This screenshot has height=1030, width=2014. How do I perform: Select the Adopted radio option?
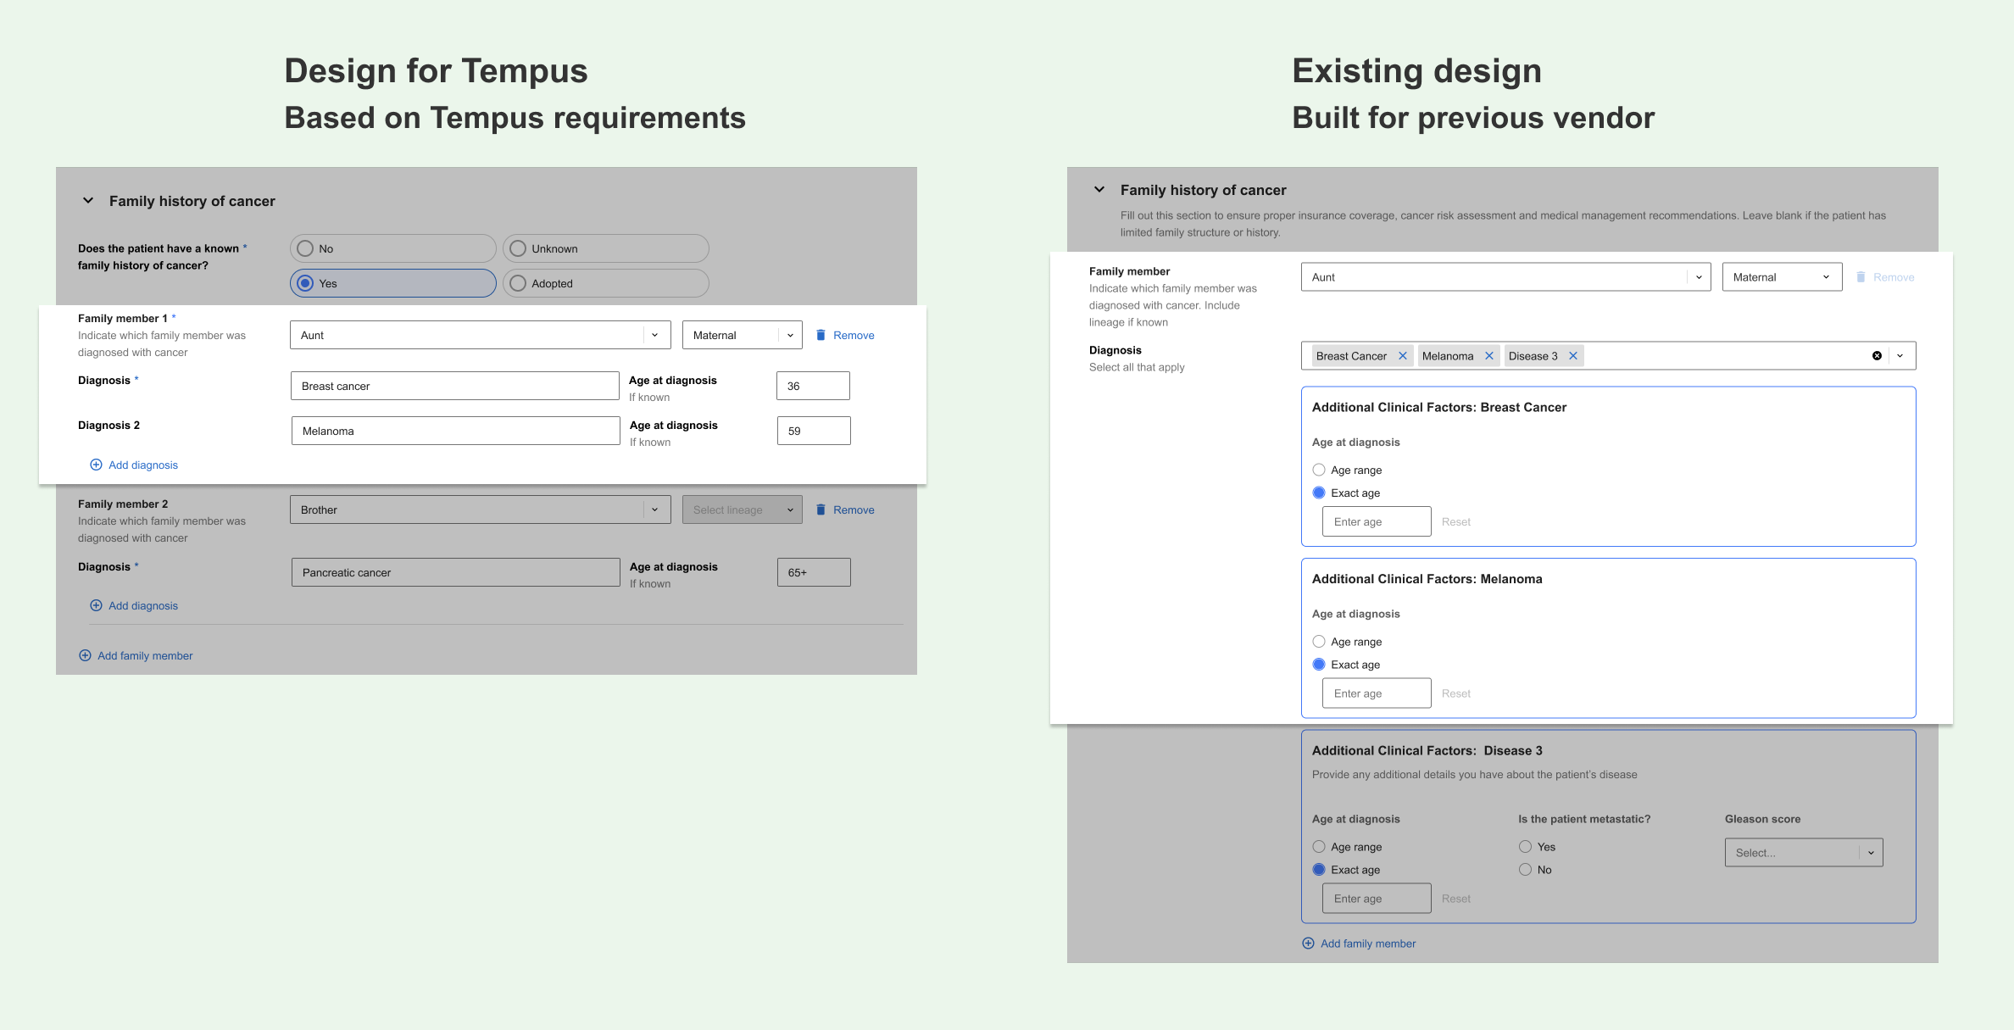(x=605, y=283)
